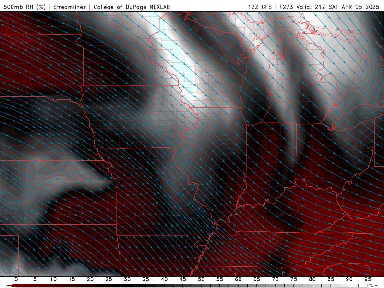Click the "70" value on the color scale
The image size is (384, 288).
click(275, 279)
